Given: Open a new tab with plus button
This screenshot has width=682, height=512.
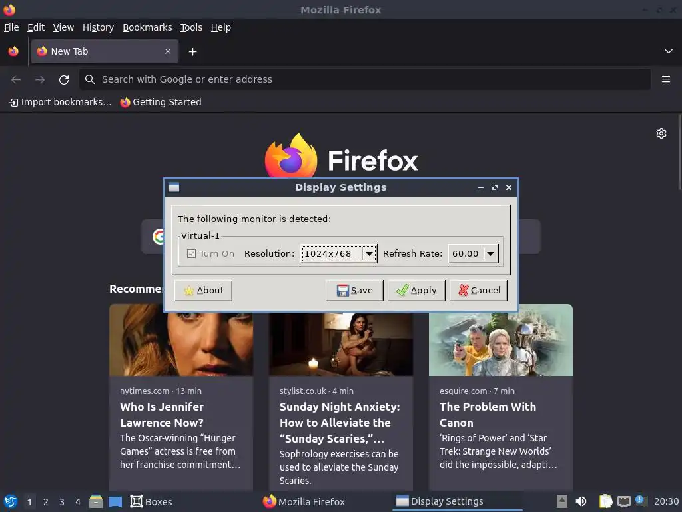Looking at the screenshot, I should [192, 52].
